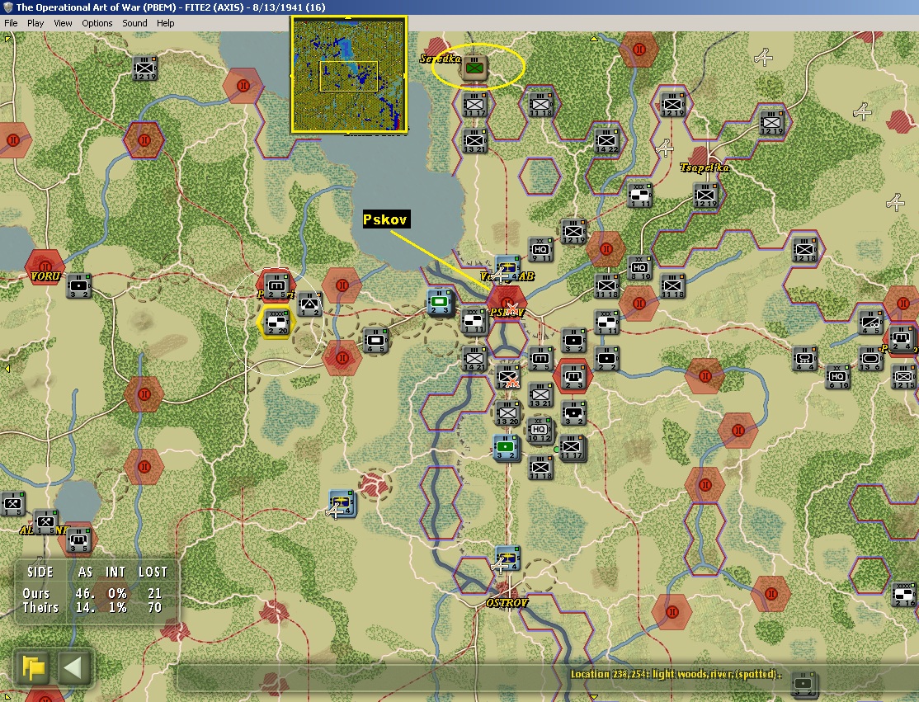Select the HQ unit 8 10
Image resolution: width=919 pixels, height=702 pixels.
[639, 268]
